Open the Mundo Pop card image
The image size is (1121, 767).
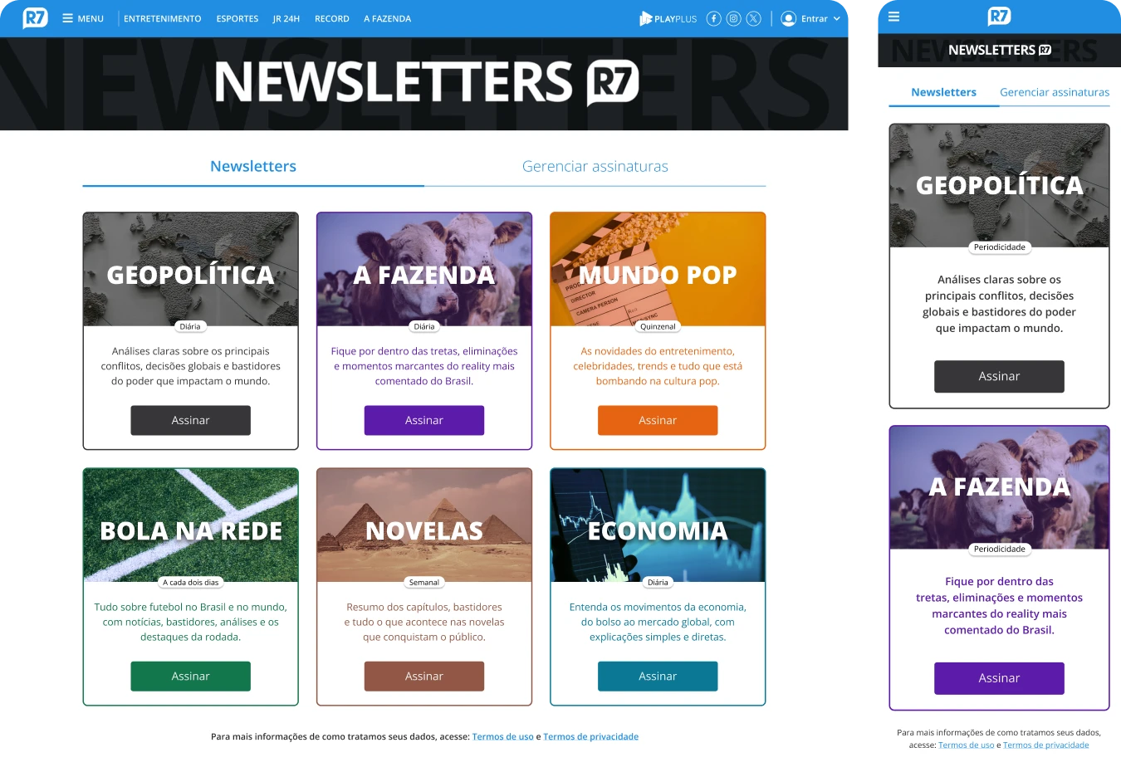click(x=658, y=269)
